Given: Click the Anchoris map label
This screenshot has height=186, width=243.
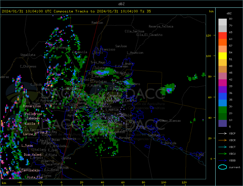Looking at the screenshot, I should (x=69, y=139).
